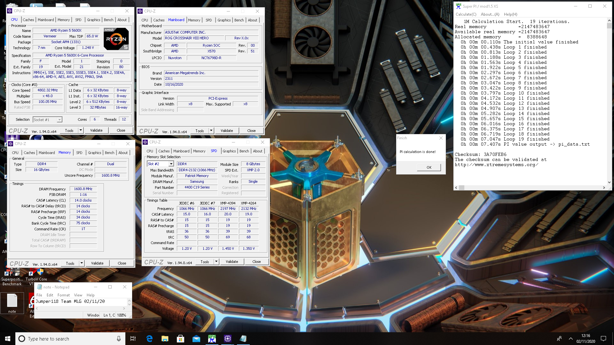
Task: Click the Notepad title bar icon
Action: 39,287
